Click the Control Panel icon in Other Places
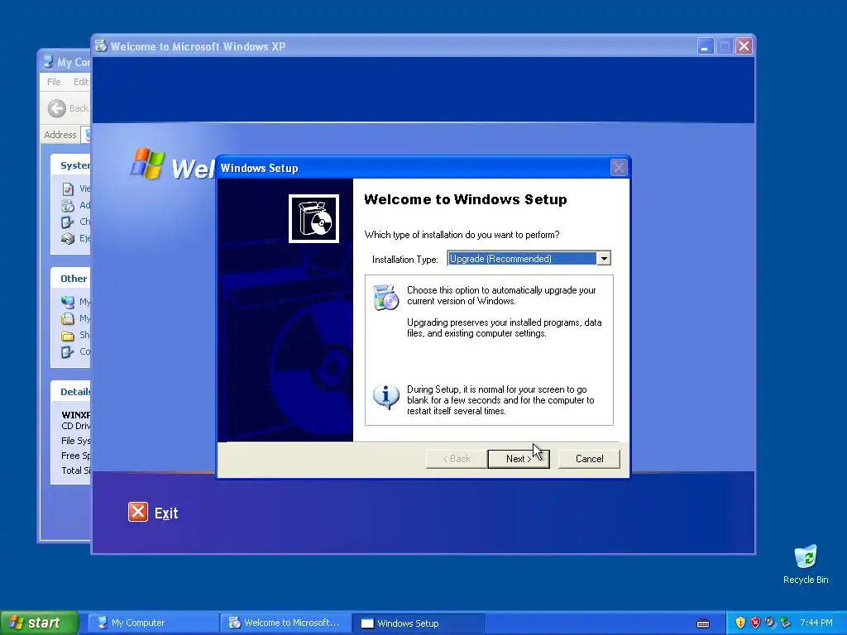 [68, 351]
